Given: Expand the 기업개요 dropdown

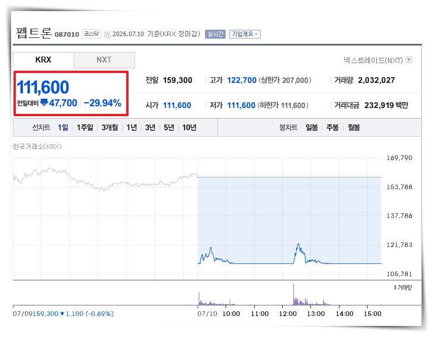Looking at the screenshot, I should coord(245,34).
